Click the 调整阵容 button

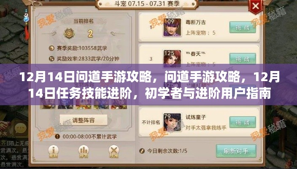(x=84, y=120)
